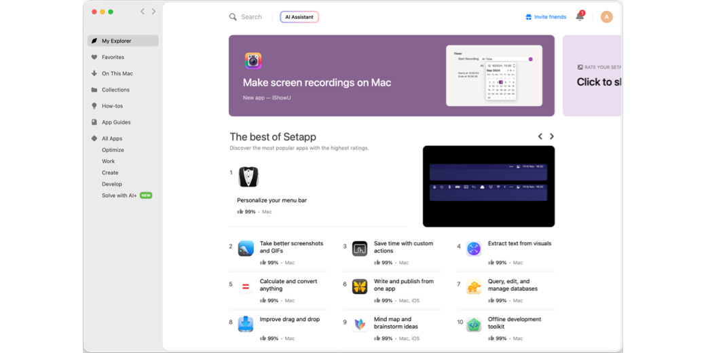
Task: Open the Collections sidebar item
Action: (x=115, y=90)
